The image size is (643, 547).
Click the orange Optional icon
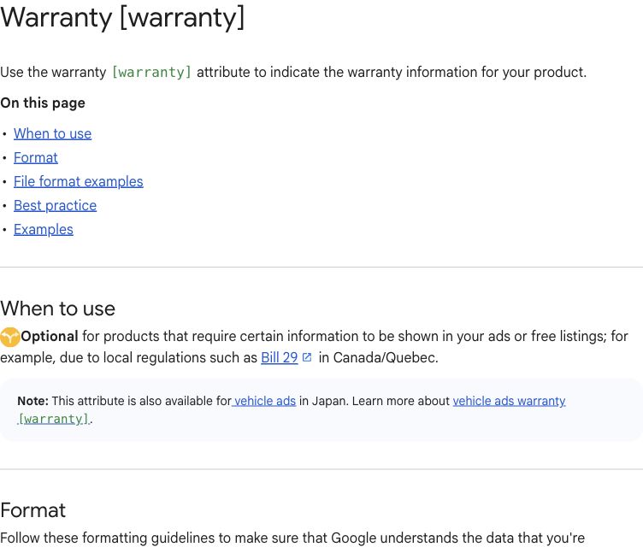point(10,337)
